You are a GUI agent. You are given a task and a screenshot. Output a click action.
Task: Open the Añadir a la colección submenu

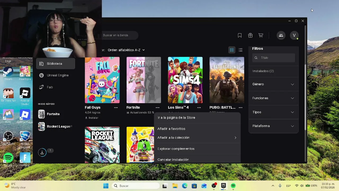pyautogui.click(x=197, y=138)
